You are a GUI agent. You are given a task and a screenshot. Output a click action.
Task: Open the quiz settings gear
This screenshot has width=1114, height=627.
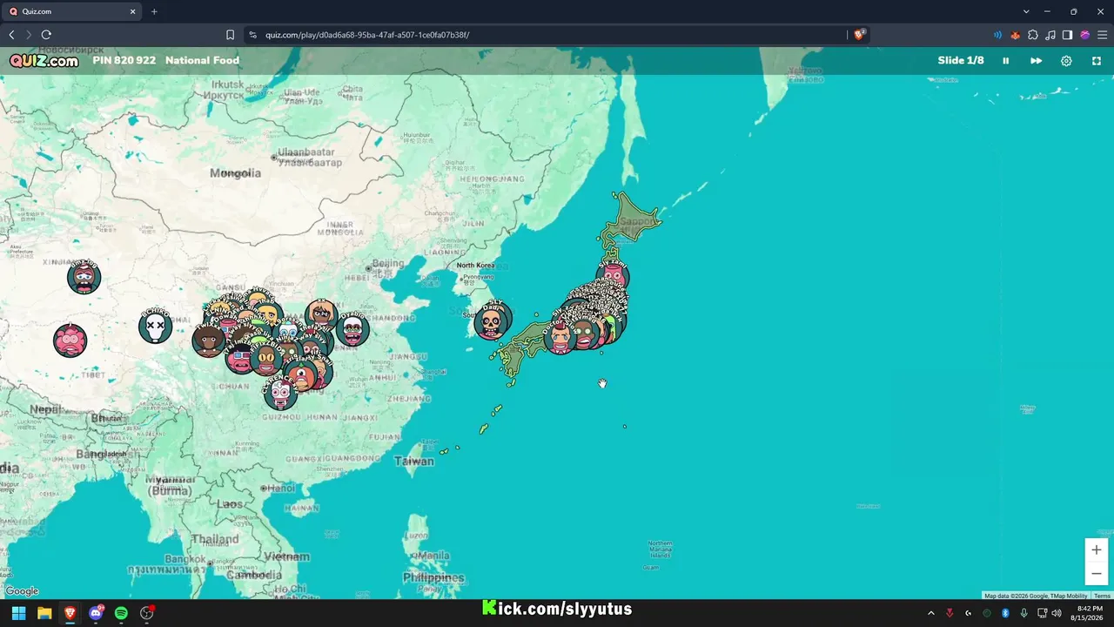click(x=1066, y=61)
